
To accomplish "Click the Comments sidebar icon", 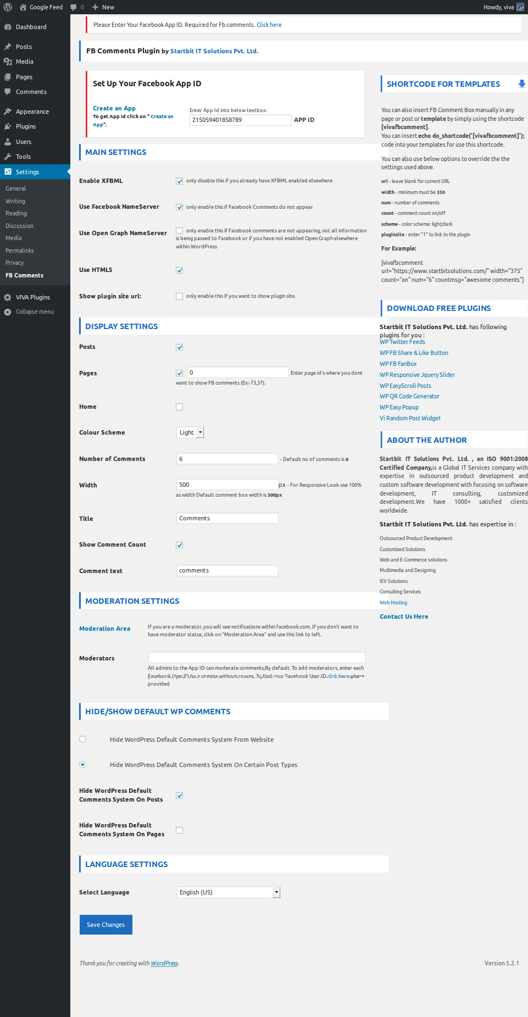I will pos(8,92).
